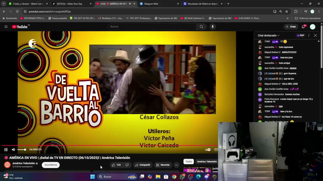This screenshot has height=181, width=323.
Task: Click the address bar URL
Action: pyautogui.click(x=50, y=12)
